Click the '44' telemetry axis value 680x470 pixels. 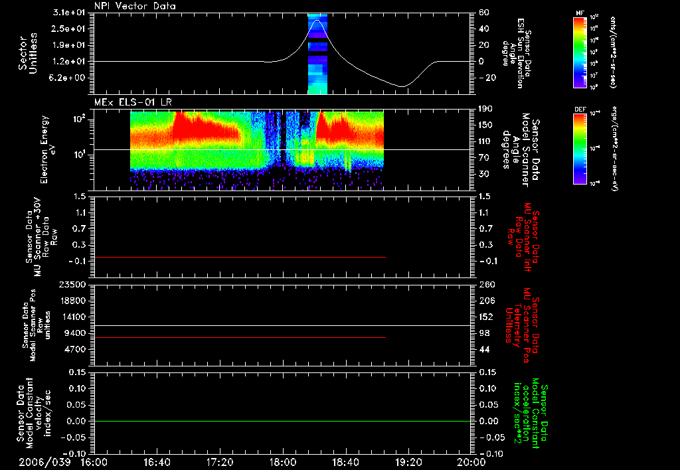(x=484, y=349)
